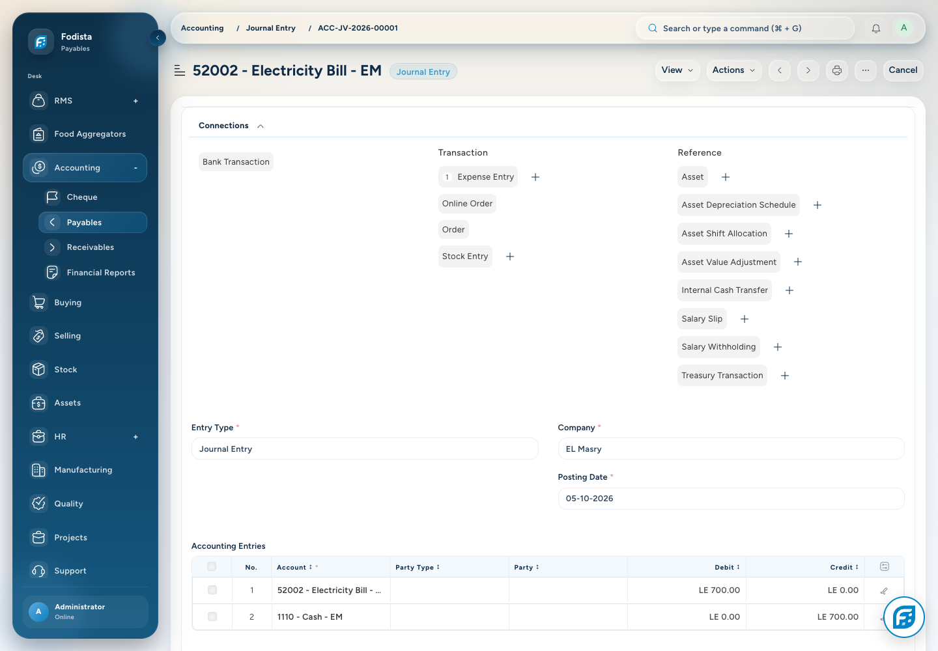Screen dimensions: 938x651
Task: Toggle the sidebar menu icon beside title
Action: [180, 70]
